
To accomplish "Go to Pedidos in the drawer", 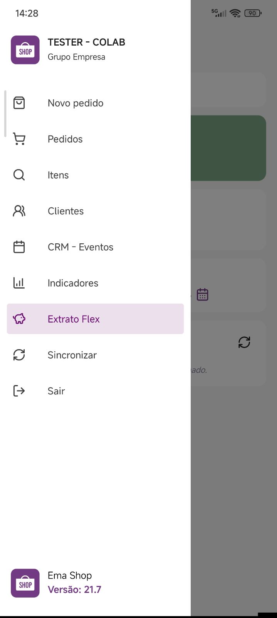I will click(95, 139).
